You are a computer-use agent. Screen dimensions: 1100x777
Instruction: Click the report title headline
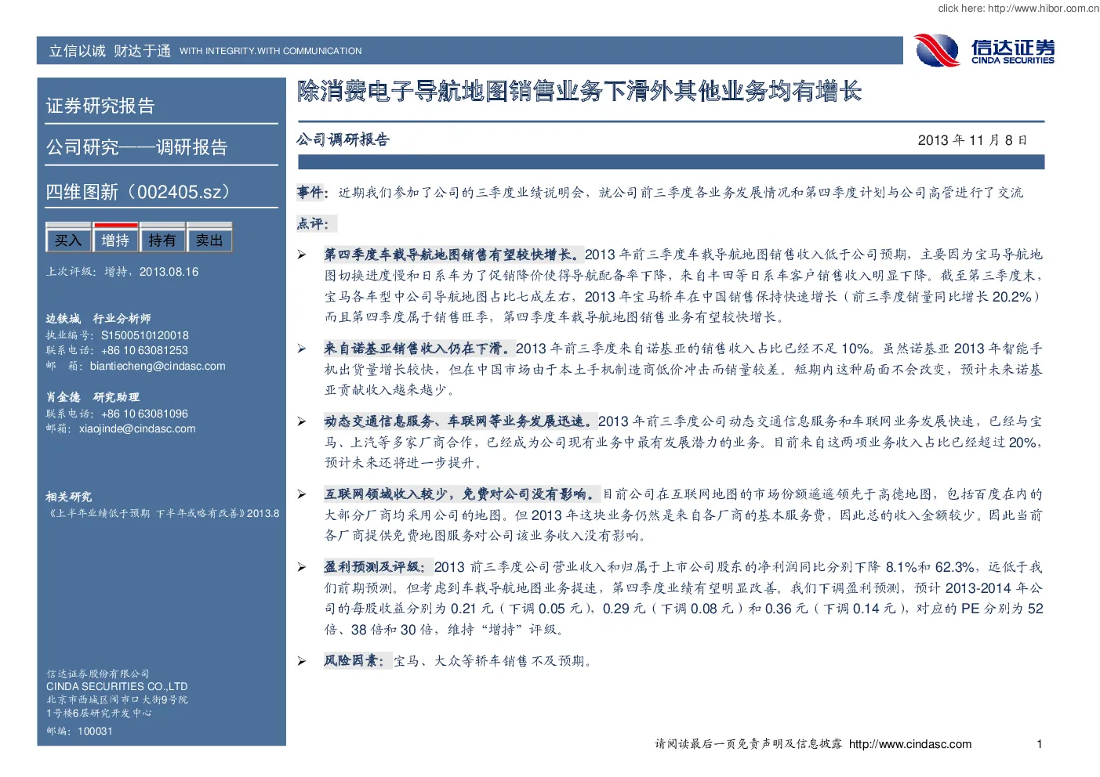(579, 92)
